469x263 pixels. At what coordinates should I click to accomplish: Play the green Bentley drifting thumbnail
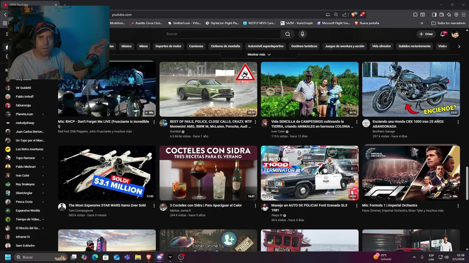pyautogui.click(x=208, y=89)
